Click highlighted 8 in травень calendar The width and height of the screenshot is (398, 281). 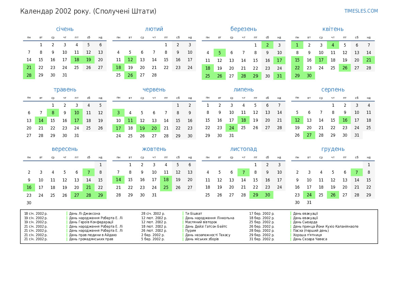pyautogui.click(x=53, y=113)
